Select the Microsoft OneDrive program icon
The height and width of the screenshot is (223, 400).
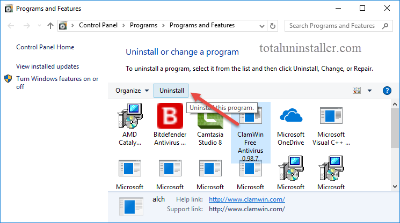[291, 116]
